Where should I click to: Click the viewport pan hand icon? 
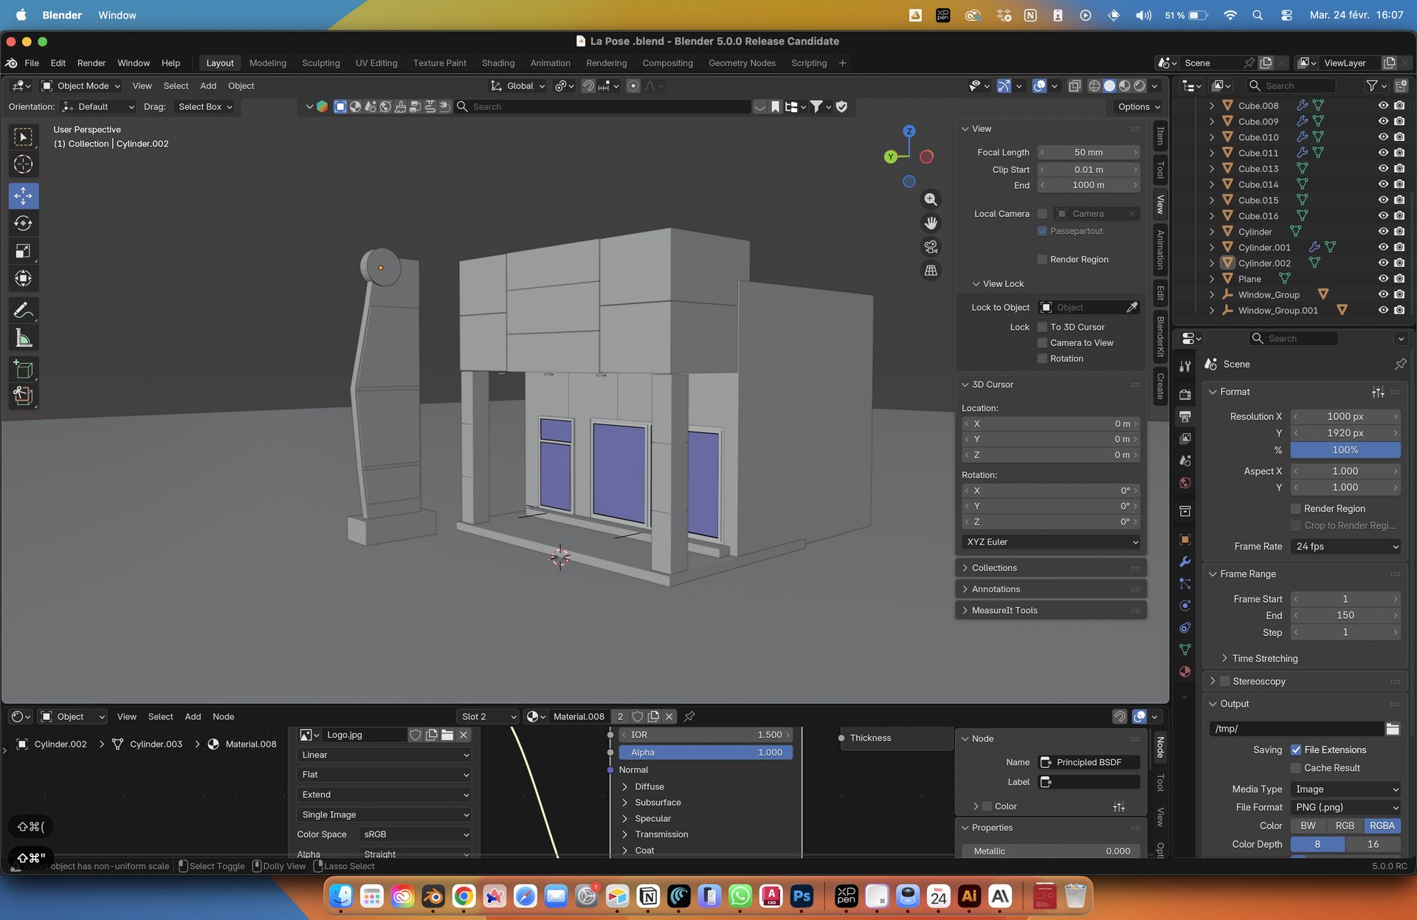pyautogui.click(x=931, y=223)
